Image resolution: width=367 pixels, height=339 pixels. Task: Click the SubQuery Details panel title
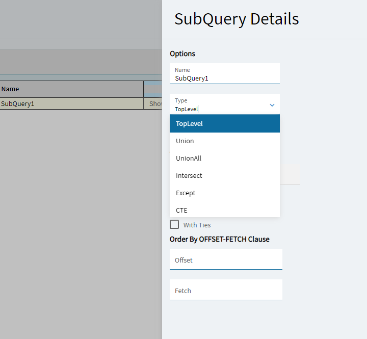tap(237, 19)
